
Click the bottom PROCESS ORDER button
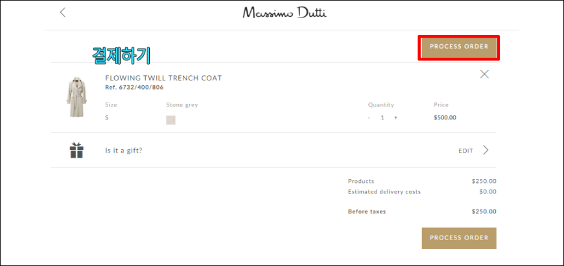(459, 238)
